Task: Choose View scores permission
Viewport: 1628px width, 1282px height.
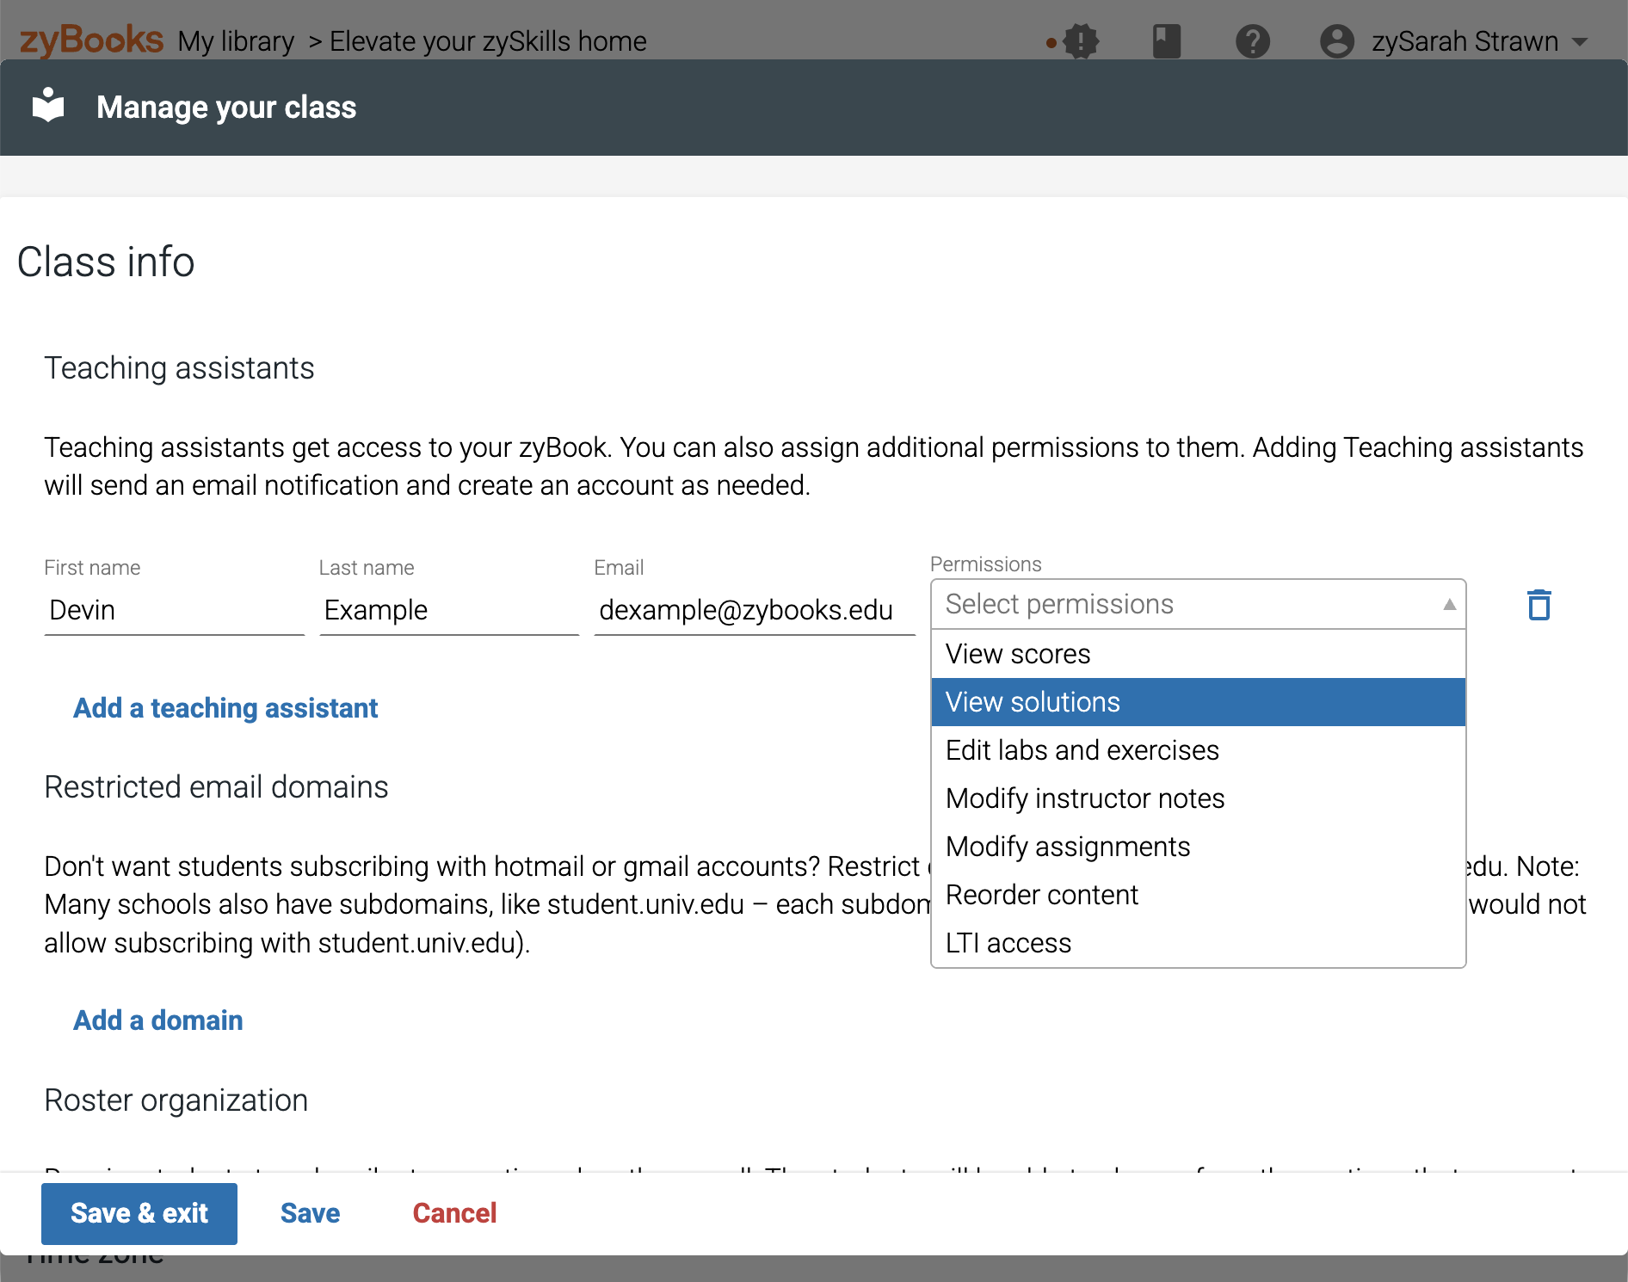Action: pos(1198,654)
